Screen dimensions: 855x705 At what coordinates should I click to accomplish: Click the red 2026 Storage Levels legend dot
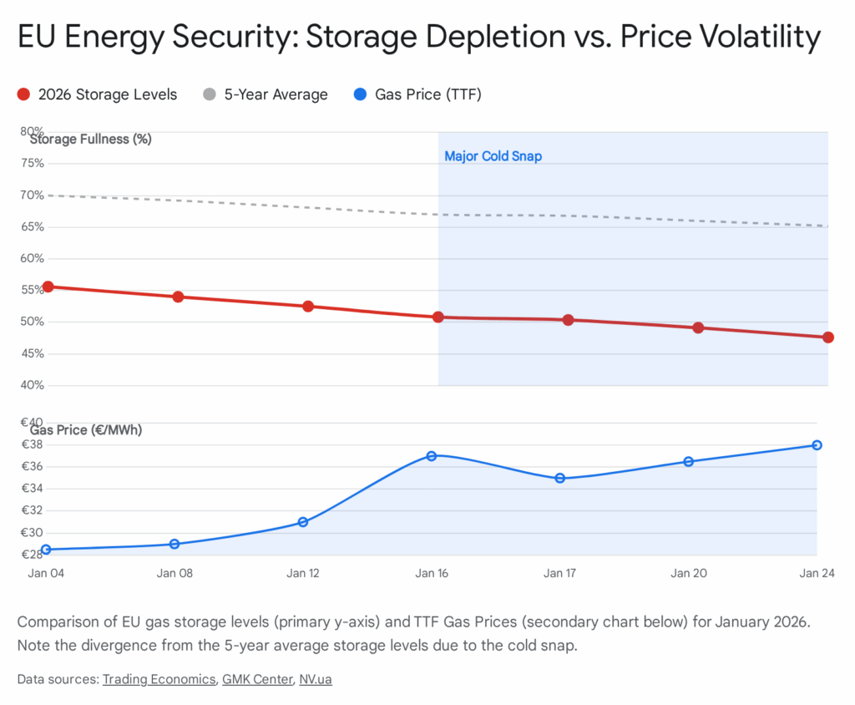(23, 94)
